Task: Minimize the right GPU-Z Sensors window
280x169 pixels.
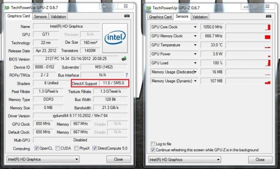Action: (x=246, y=7)
